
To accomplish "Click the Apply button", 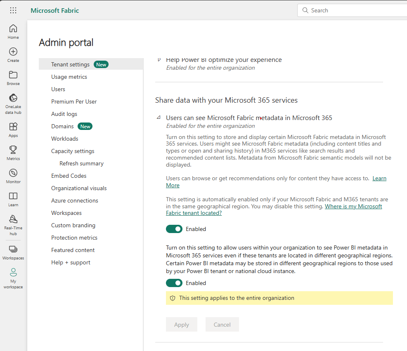I will point(182,324).
